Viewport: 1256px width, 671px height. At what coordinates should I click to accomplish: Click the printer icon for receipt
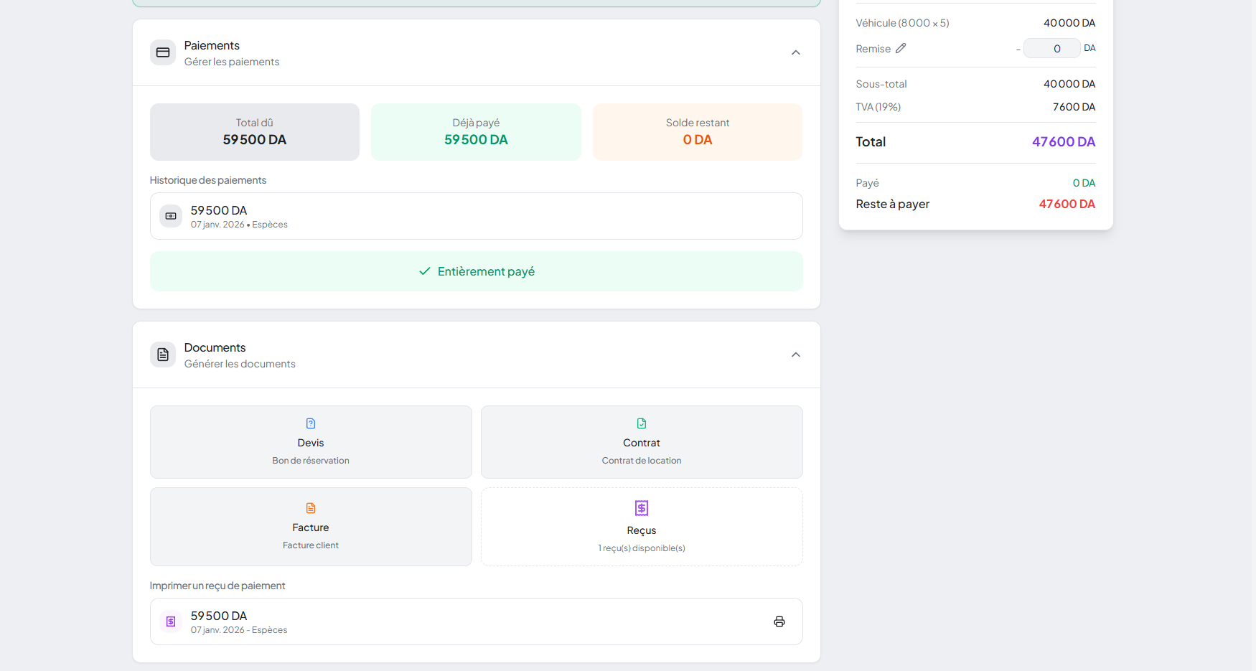click(x=779, y=621)
